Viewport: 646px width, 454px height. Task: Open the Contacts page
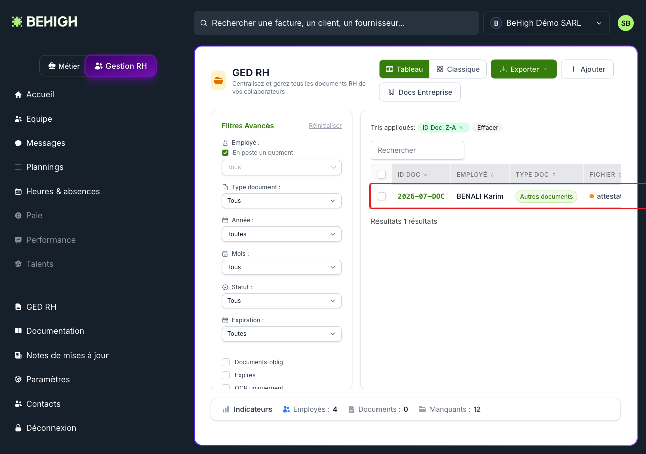(37, 404)
